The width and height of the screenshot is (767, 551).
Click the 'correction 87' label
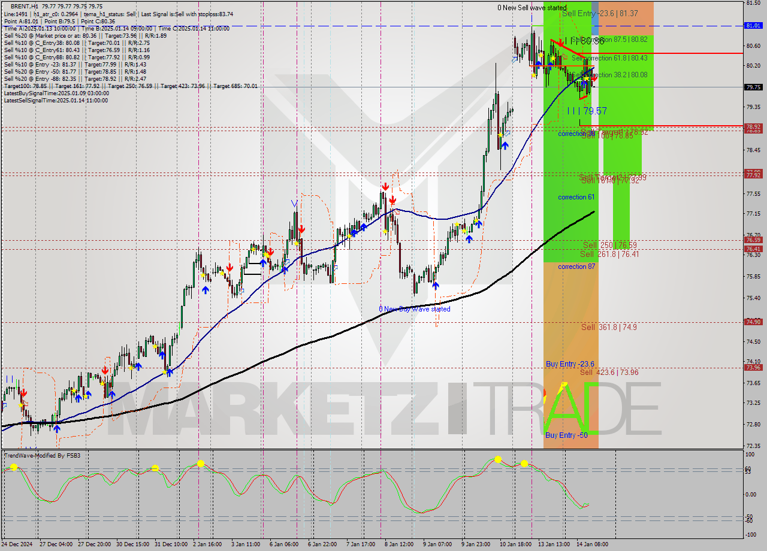(x=576, y=267)
